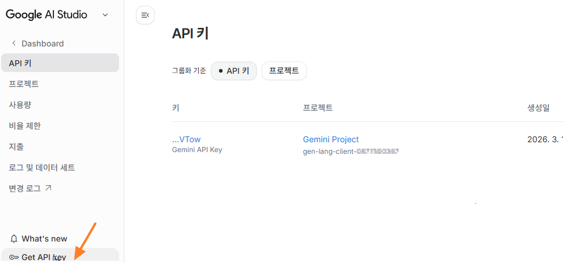Group by API 키 toggle chip
This screenshot has height=263, width=563.
click(234, 71)
